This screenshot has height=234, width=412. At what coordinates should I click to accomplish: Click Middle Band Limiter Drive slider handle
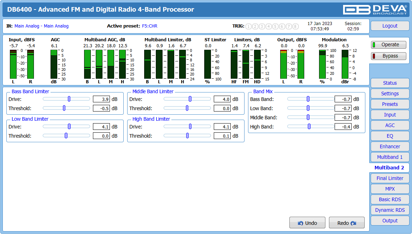click(x=190, y=99)
